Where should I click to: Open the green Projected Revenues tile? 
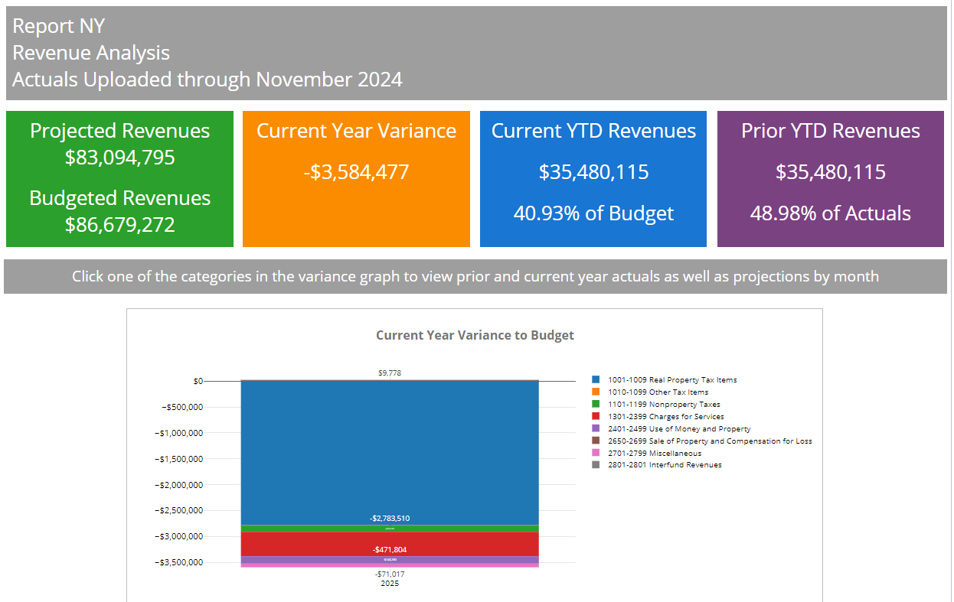[x=119, y=179]
